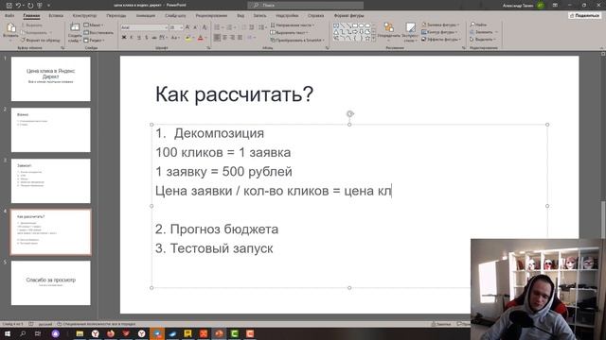606x340 pixels.
Task: Expand the Section dropdown
Action: [95, 40]
